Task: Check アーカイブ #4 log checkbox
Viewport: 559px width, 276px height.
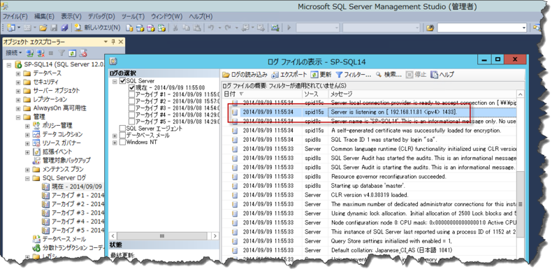Action: coord(131,115)
